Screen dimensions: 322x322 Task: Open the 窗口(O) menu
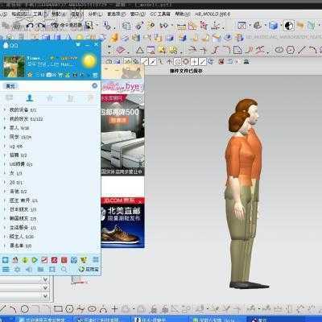click(138, 14)
